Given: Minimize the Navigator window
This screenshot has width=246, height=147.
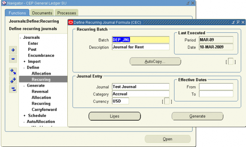Looking at the screenshot, I should coord(188,3).
